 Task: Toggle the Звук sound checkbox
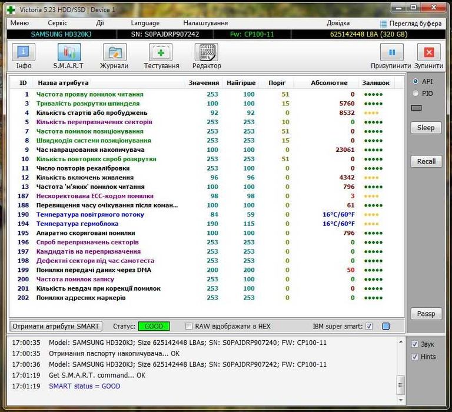pyautogui.click(x=414, y=344)
